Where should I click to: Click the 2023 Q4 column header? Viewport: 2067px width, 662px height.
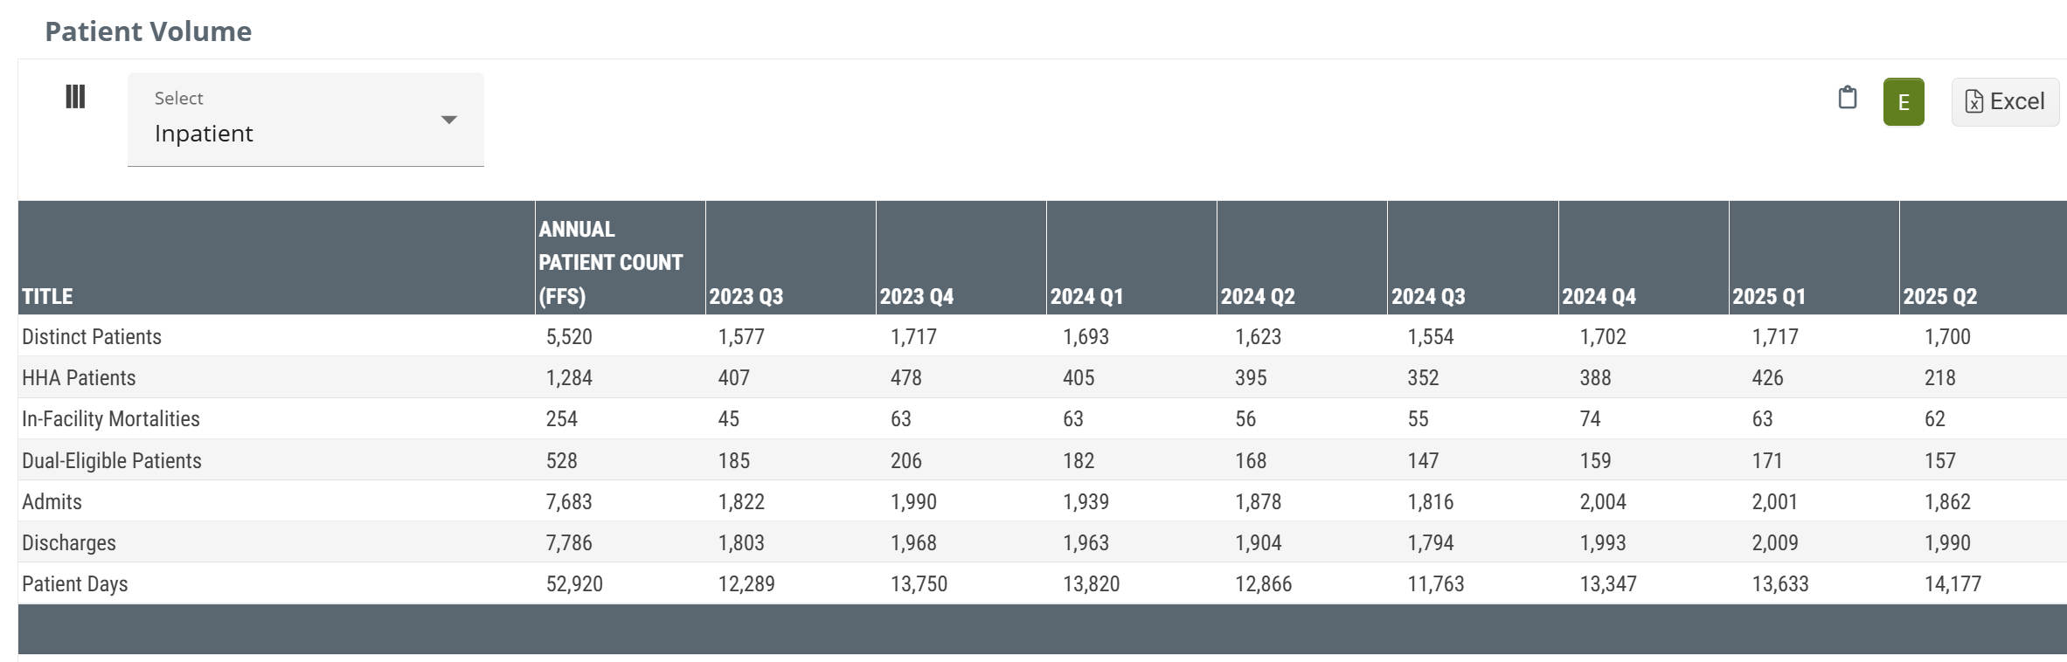click(x=916, y=296)
